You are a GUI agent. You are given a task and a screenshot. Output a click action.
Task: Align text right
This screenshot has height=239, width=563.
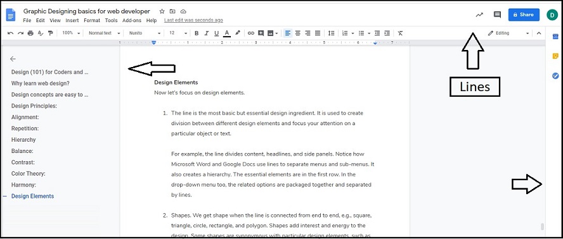307,33
